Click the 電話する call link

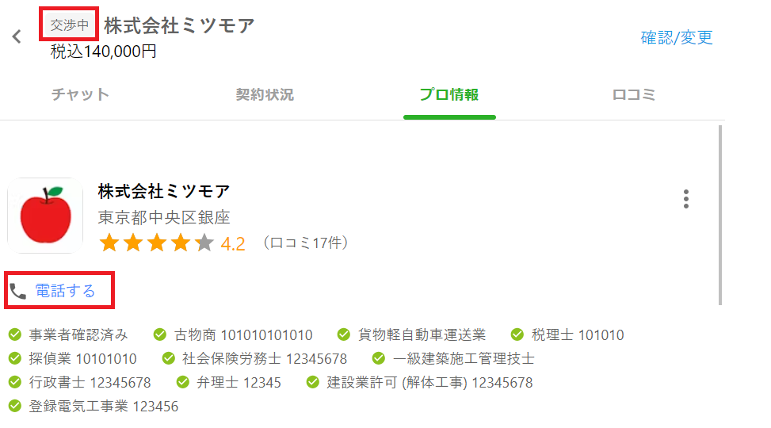click(x=65, y=291)
